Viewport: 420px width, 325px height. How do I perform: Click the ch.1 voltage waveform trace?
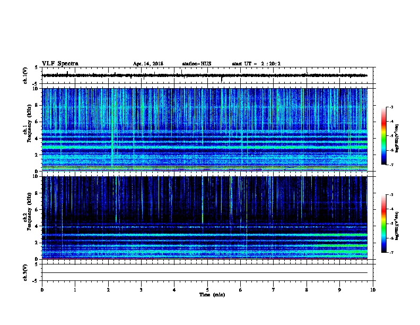[205, 75]
